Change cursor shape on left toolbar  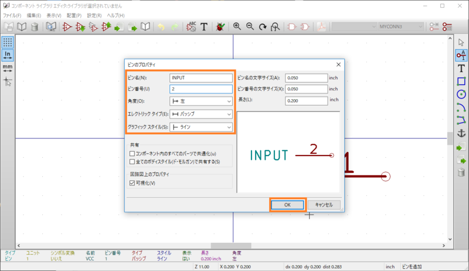click(x=8, y=82)
